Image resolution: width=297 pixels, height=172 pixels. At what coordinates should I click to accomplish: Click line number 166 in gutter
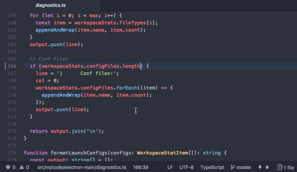(12, 66)
